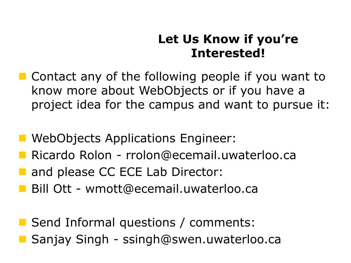Click the 'WebObjects Applications Engineer:' line
351x263 pixels.
[x=134, y=138]
